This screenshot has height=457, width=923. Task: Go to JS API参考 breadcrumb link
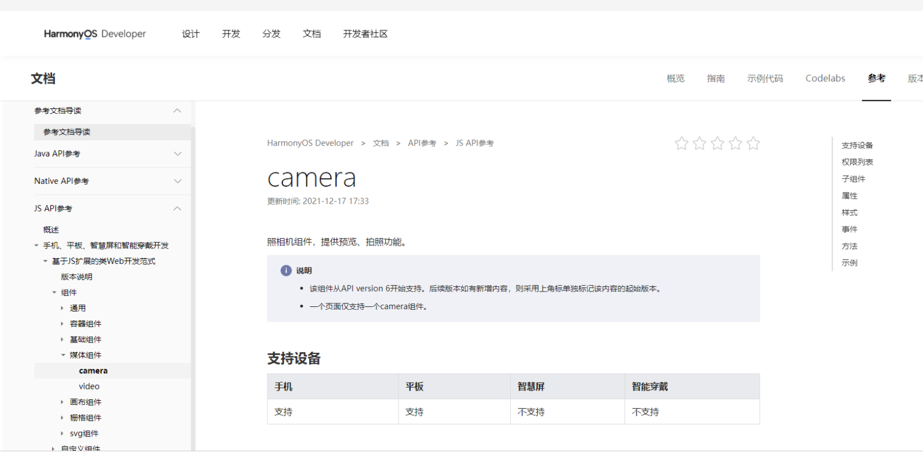475,143
